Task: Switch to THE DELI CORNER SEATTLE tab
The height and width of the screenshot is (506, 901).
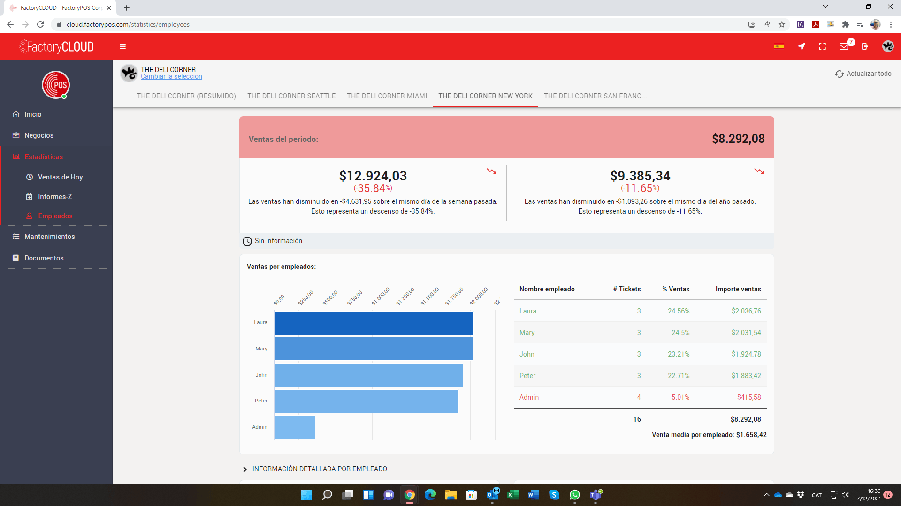Action: 291,96
